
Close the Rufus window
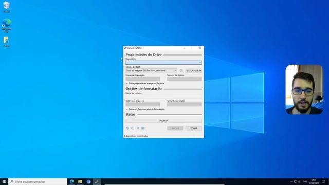pos(200,48)
